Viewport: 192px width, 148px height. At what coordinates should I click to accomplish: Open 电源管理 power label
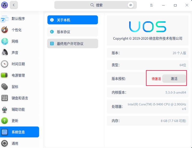click(x=18, y=75)
